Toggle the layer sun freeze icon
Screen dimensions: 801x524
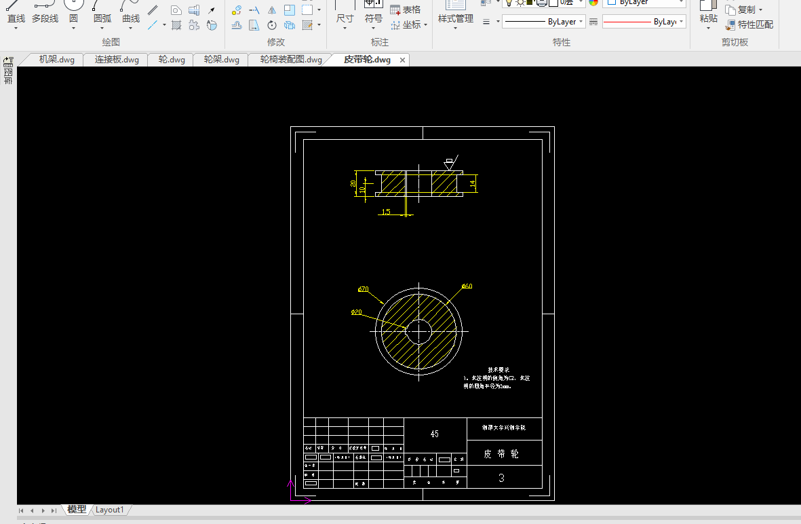519,3
